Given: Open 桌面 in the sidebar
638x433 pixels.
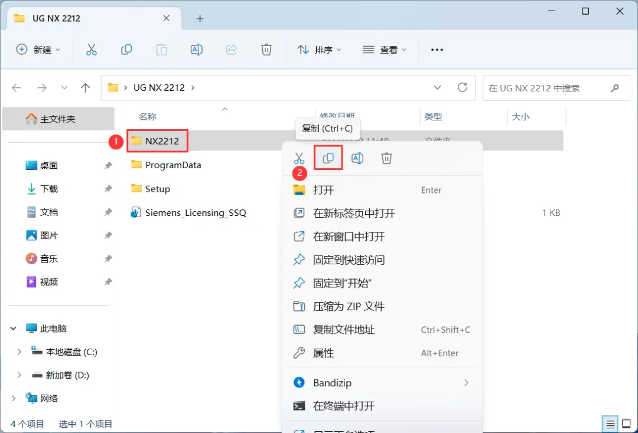Looking at the screenshot, I should 49,165.
